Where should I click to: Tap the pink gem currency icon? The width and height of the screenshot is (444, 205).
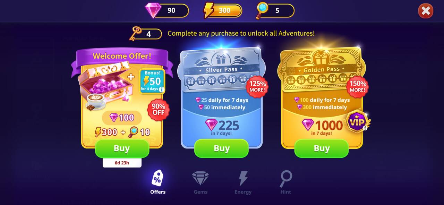153,10
